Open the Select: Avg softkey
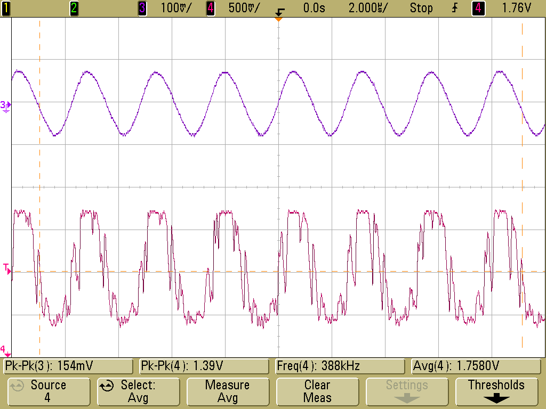 point(138,391)
